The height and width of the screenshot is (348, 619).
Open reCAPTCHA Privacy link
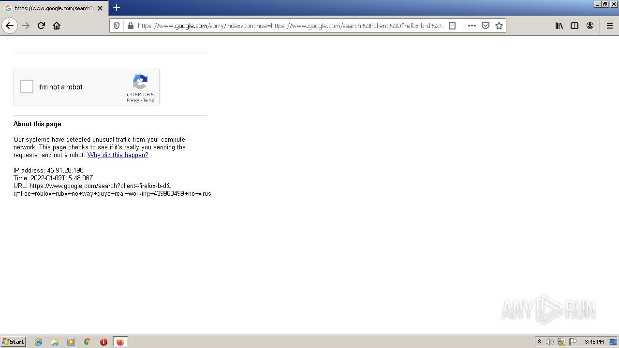pyautogui.click(x=133, y=101)
